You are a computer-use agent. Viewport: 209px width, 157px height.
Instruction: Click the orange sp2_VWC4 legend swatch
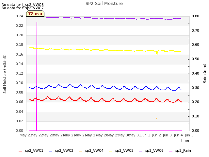tap(81, 151)
